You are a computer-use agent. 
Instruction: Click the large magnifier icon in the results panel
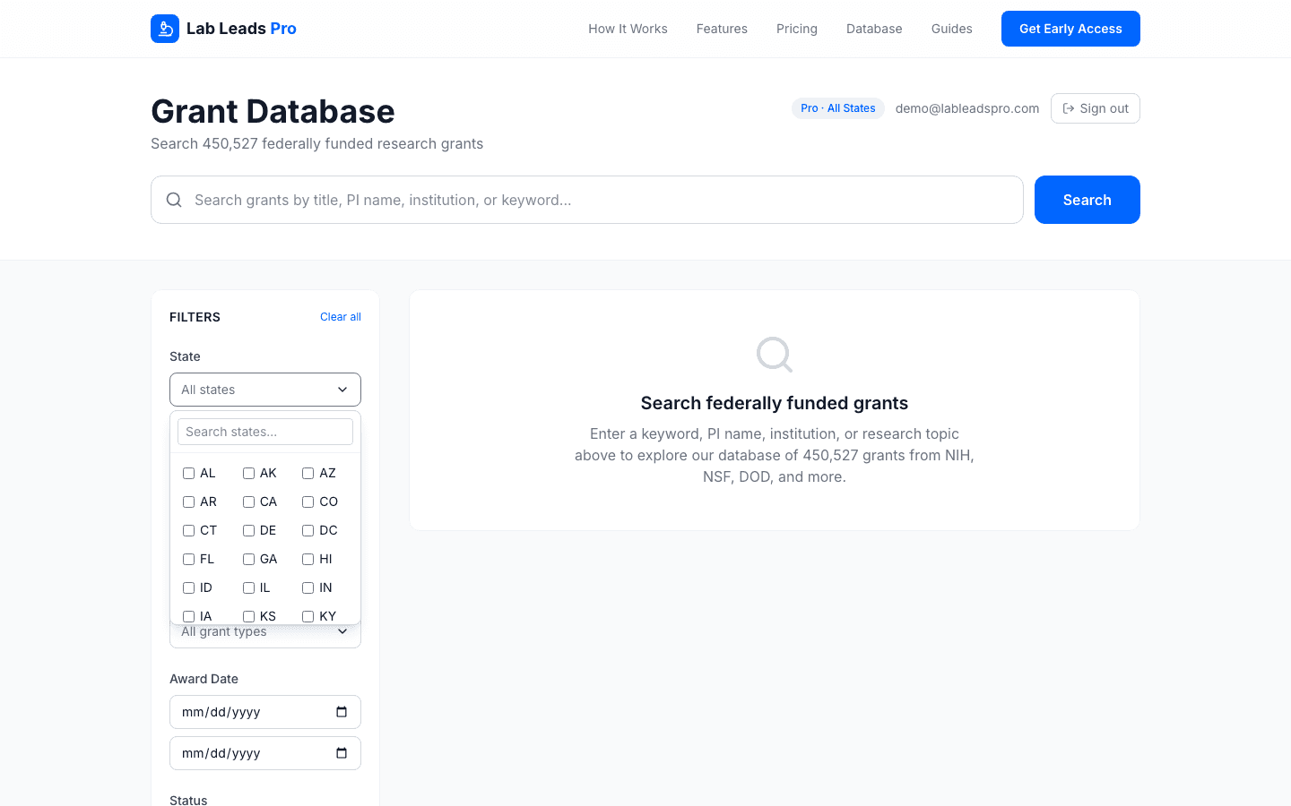click(775, 355)
